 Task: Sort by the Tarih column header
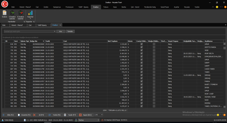click(x=54, y=41)
